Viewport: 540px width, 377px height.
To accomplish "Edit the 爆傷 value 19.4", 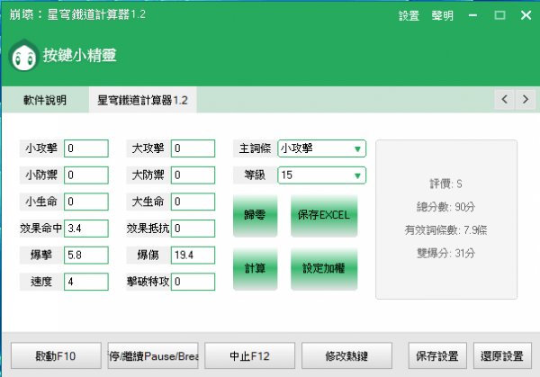I will [x=193, y=255].
